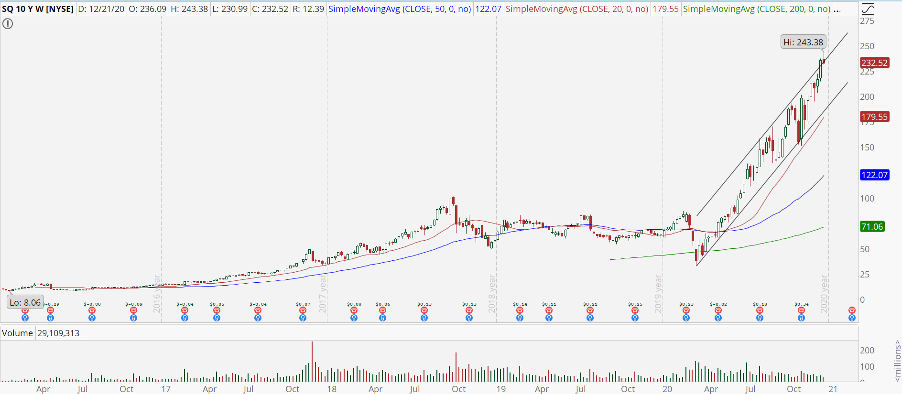Select the red 179.55 bubble on the price axis
The image size is (902, 394).
tap(874, 117)
